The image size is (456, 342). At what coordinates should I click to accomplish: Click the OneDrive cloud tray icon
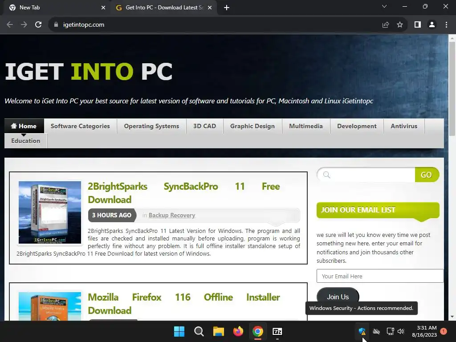[376, 331]
